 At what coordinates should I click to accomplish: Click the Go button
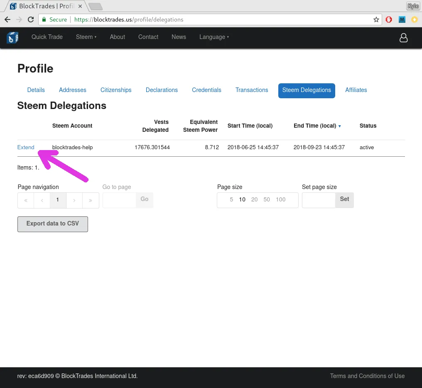tap(145, 199)
